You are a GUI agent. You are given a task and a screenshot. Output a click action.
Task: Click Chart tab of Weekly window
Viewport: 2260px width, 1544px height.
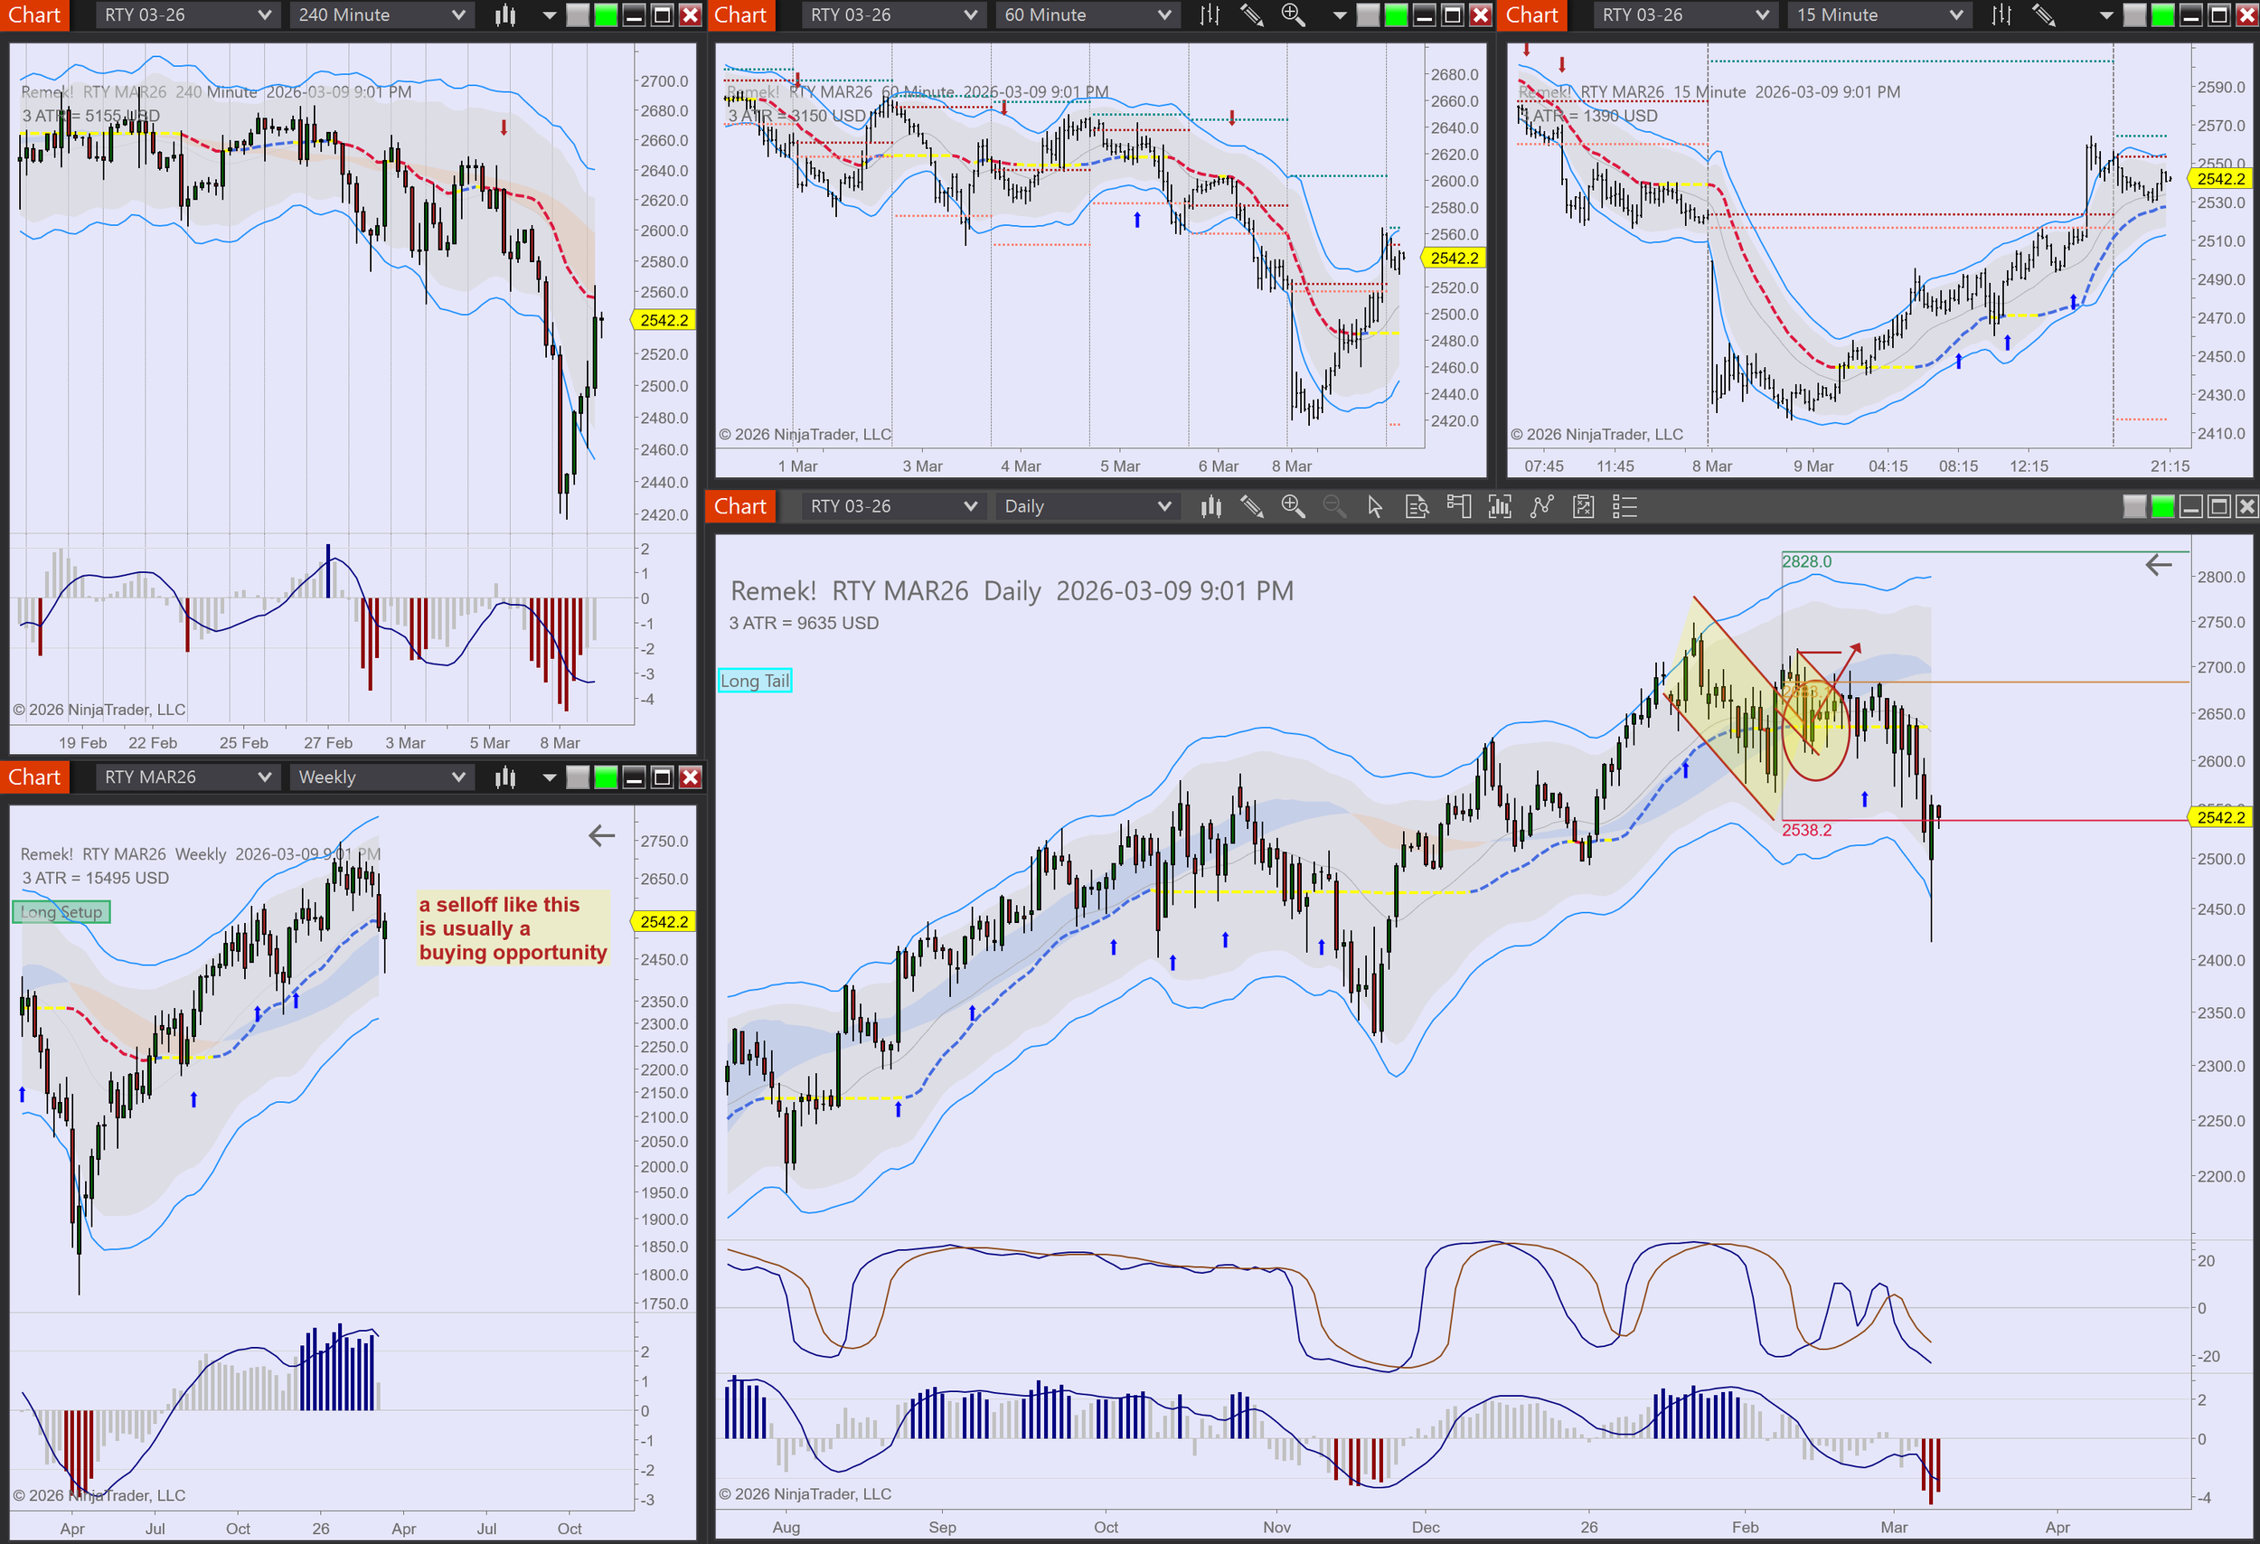click(x=34, y=777)
